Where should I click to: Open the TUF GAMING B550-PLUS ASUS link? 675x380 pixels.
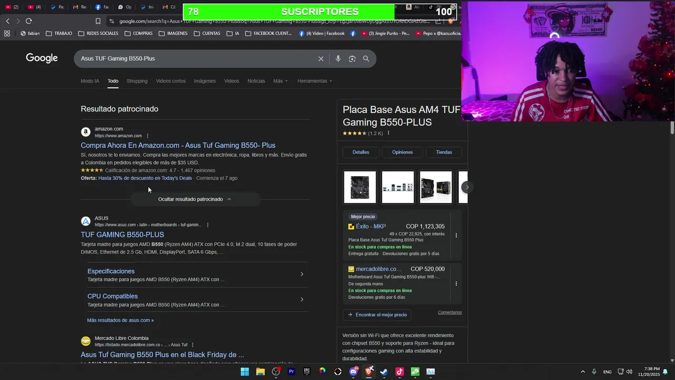point(122,234)
